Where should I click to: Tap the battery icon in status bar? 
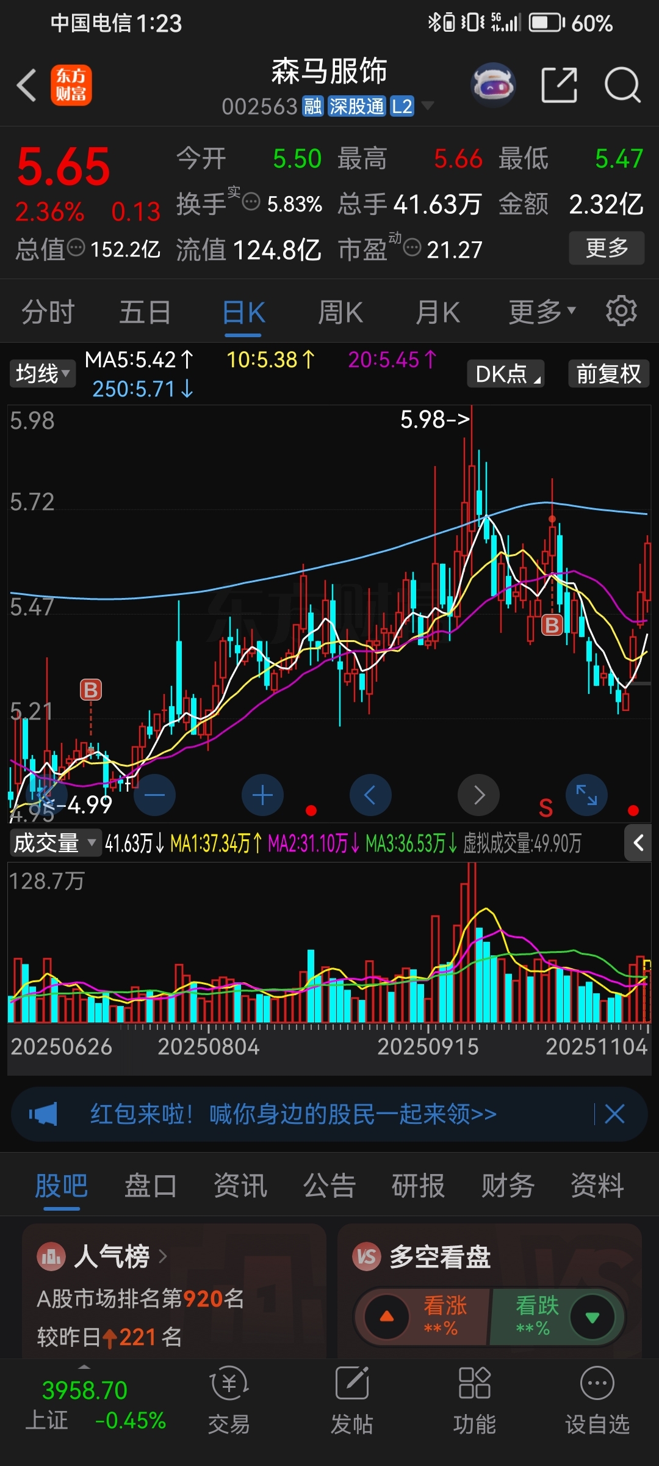click(547, 23)
